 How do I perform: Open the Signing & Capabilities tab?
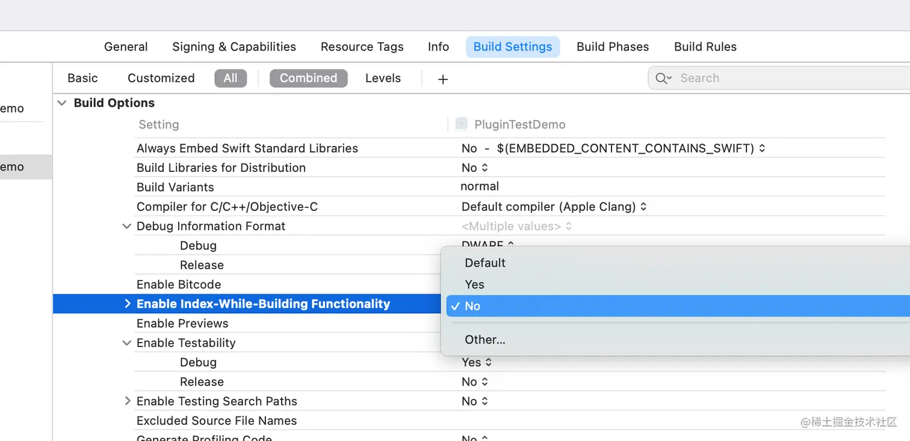[234, 47]
